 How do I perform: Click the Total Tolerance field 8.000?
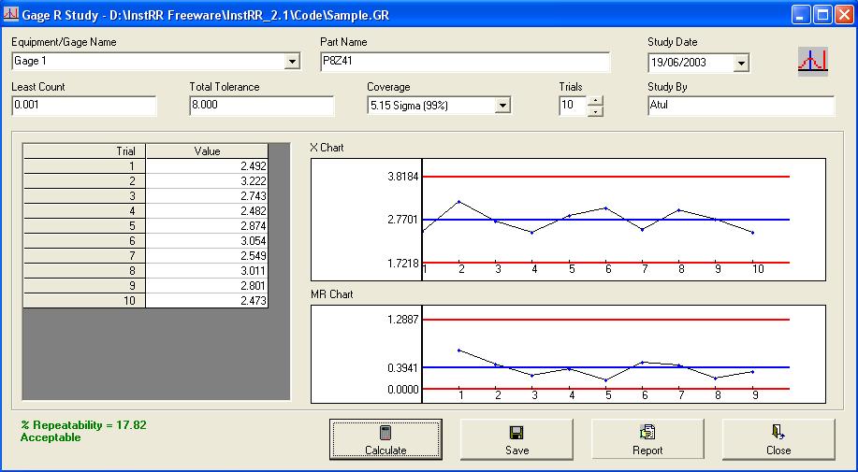coord(262,106)
